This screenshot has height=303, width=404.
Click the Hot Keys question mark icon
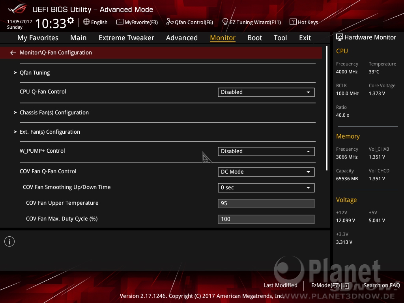point(293,22)
